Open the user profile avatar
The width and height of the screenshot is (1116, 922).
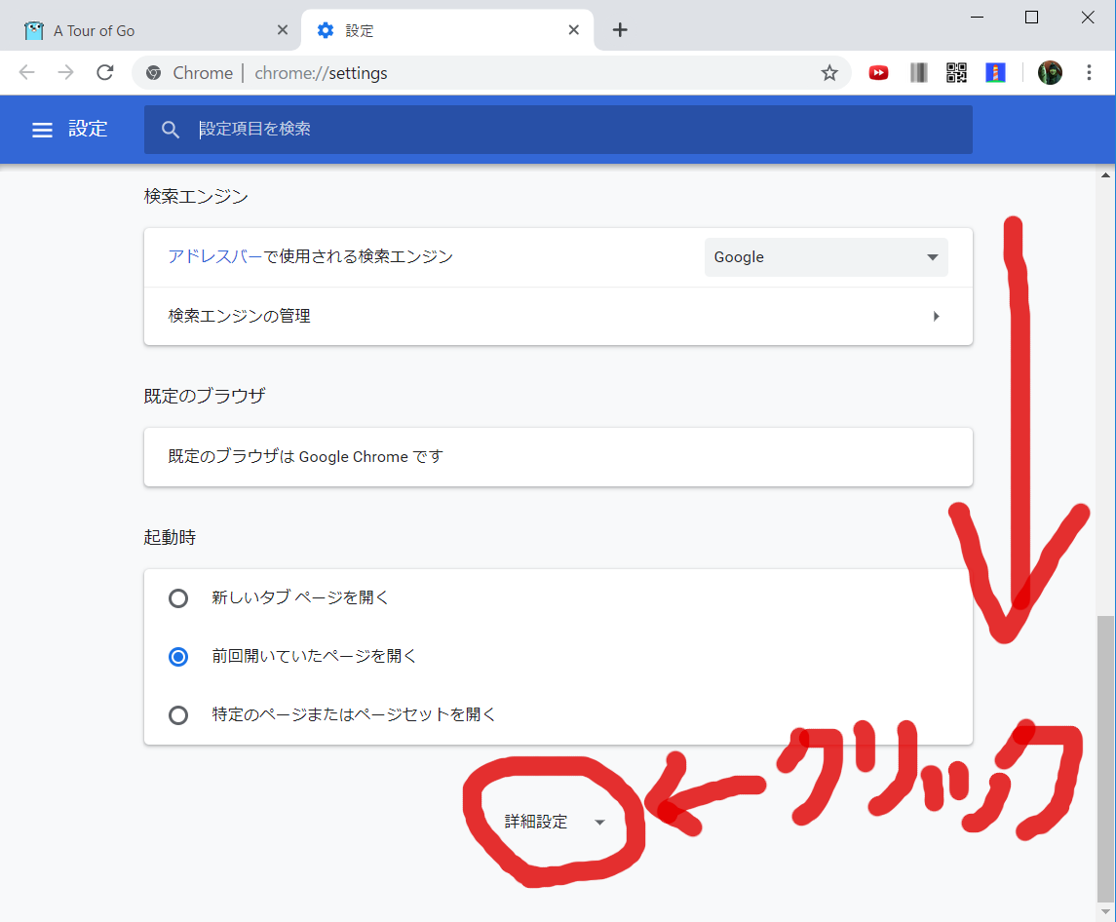tap(1050, 73)
